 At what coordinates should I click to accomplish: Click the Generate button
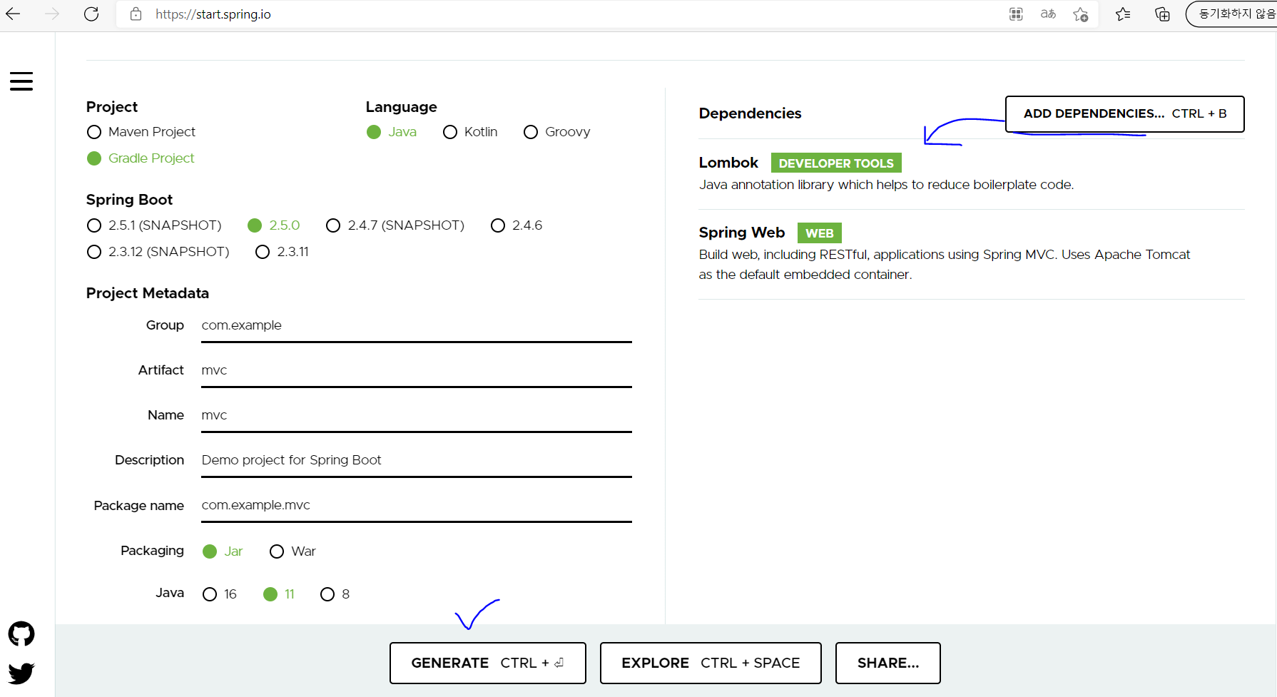click(x=488, y=663)
